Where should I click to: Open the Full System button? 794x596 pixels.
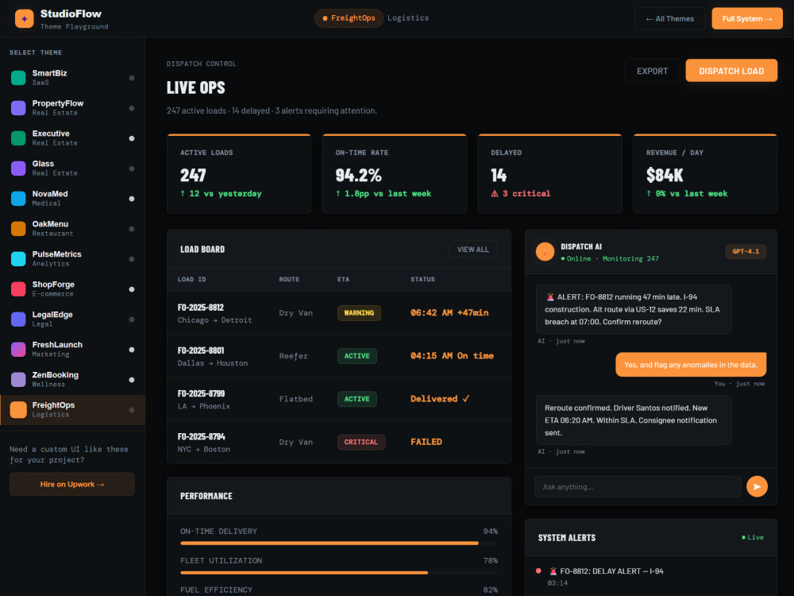click(747, 19)
